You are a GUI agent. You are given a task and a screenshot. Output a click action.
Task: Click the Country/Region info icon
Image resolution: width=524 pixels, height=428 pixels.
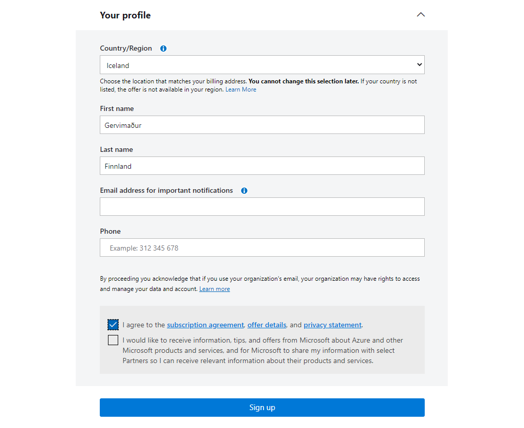pos(163,49)
